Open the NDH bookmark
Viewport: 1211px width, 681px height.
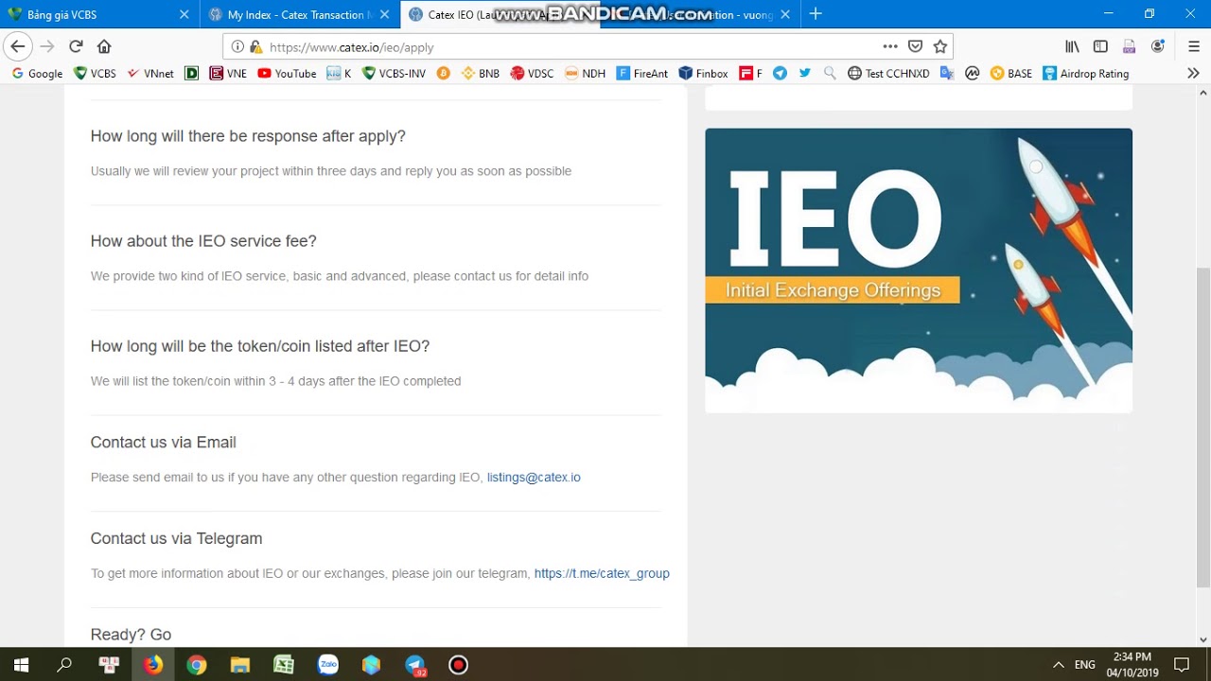pos(585,73)
